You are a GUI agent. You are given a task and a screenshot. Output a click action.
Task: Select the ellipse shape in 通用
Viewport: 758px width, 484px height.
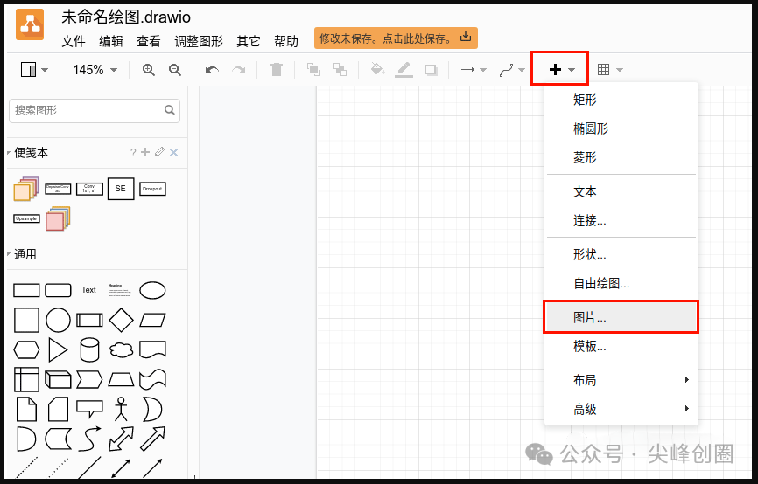pyautogui.click(x=152, y=290)
